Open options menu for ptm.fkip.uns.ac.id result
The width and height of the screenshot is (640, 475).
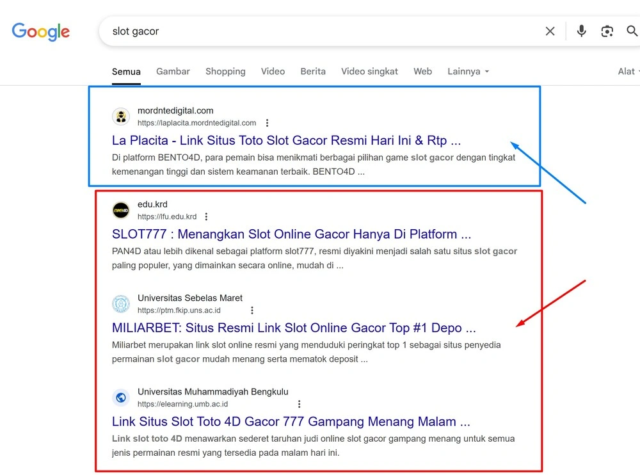[252, 310]
